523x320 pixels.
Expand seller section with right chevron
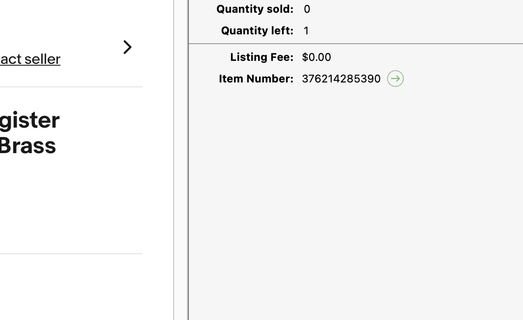[x=128, y=47]
